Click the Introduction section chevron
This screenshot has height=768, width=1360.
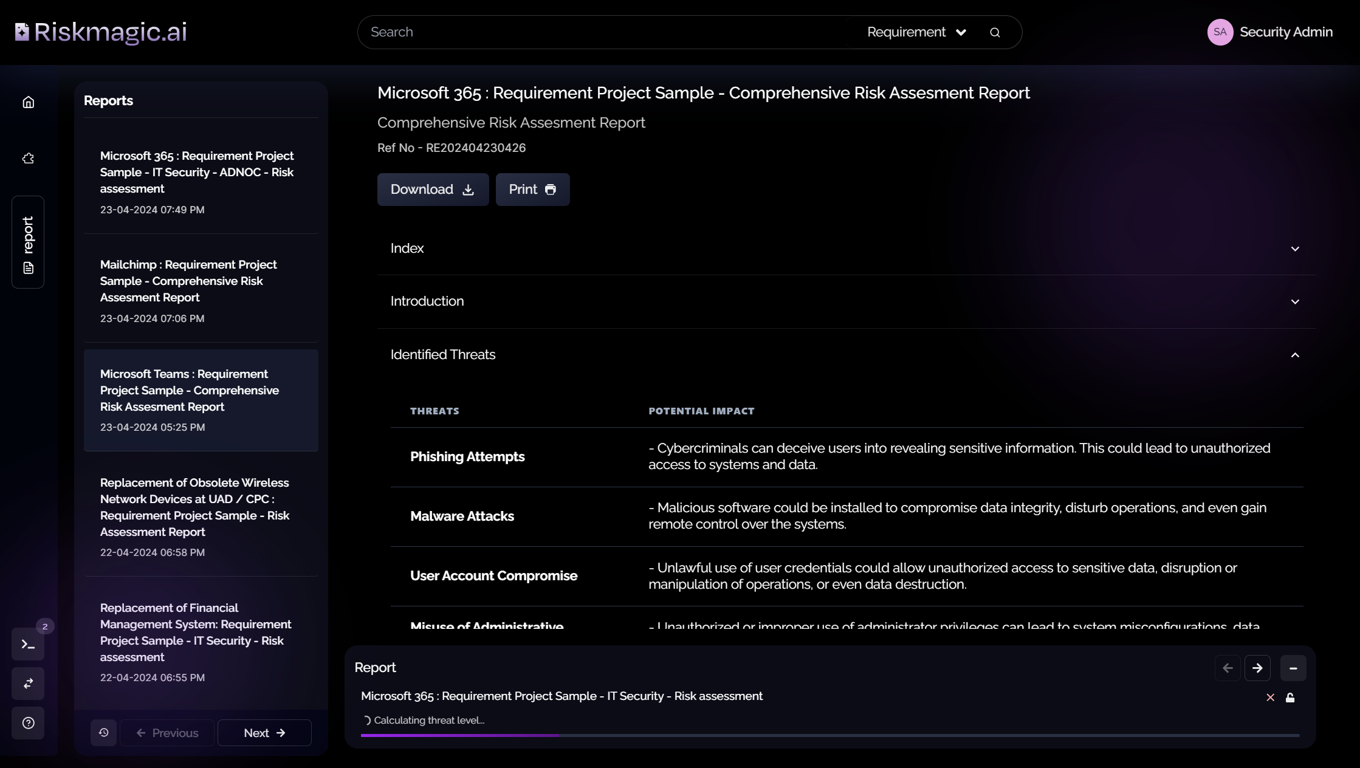click(x=1295, y=301)
